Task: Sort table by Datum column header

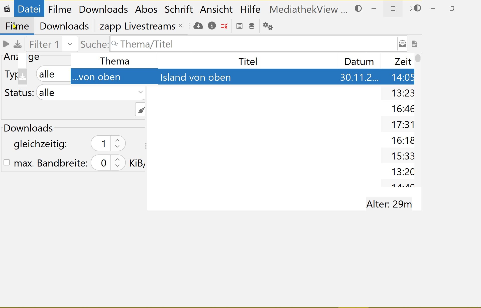Action: point(359,61)
